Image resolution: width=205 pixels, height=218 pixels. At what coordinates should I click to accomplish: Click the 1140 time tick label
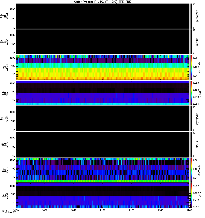pos(160,210)
